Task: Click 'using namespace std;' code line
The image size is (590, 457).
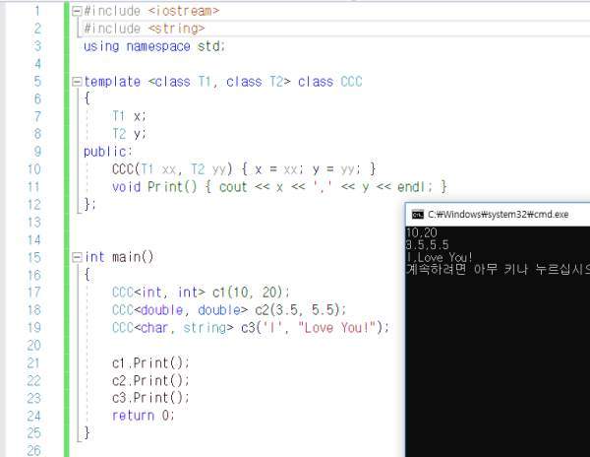Action: pyautogui.click(x=154, y=46)
